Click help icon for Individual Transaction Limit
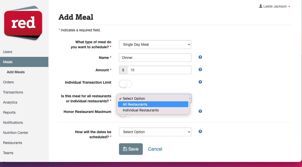Viewport: 302px width, 167px height. 200,82
